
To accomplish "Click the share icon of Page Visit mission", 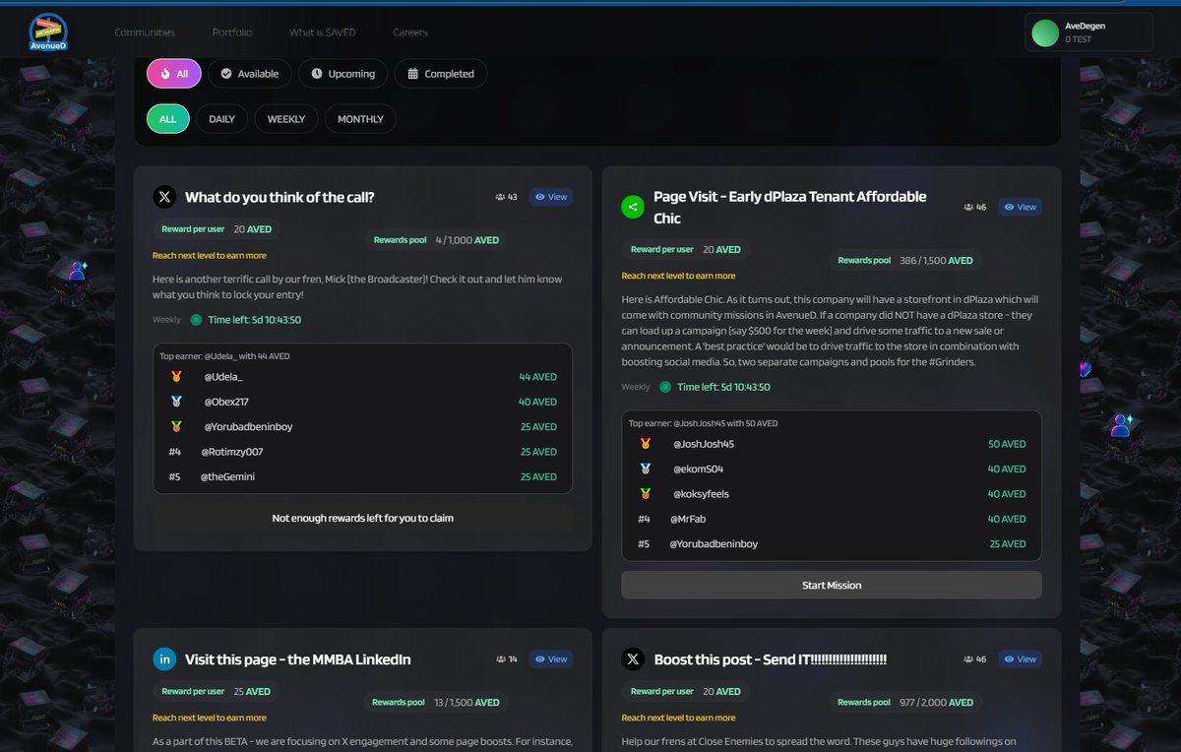I will pyautogui.click(x=633, y=207).
